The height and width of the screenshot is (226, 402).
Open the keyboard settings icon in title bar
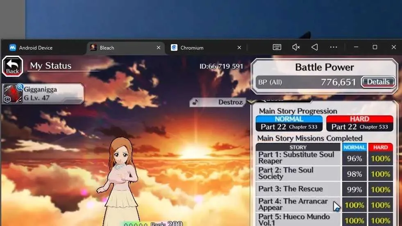coord(277,47)
